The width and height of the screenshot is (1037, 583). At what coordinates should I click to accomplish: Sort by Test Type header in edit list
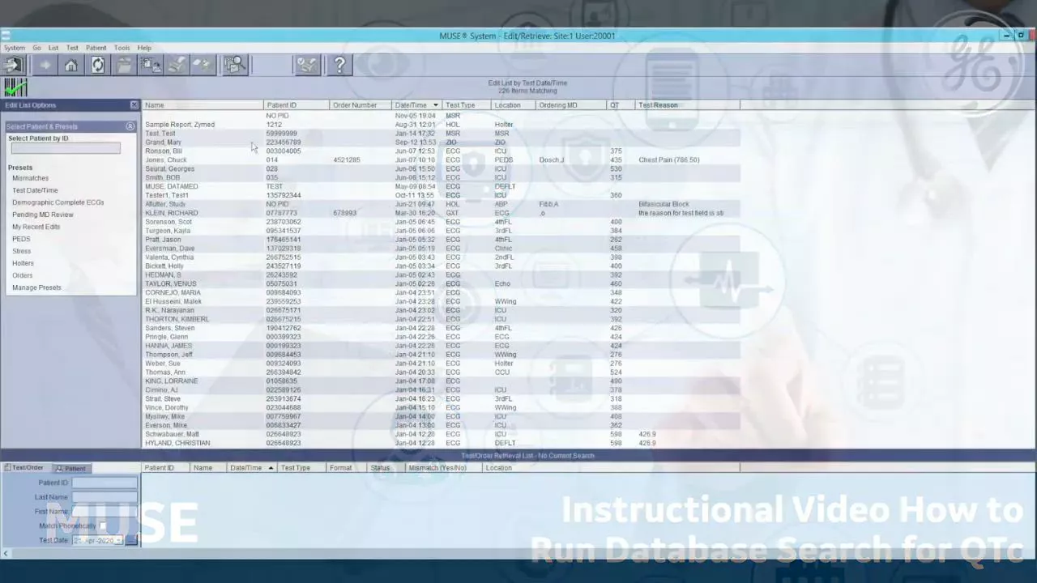[467, 105]
